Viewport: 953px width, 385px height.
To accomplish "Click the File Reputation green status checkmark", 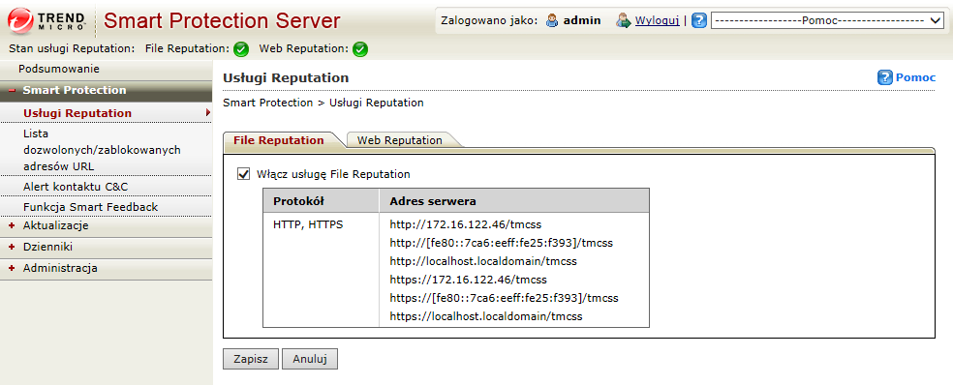I will coord(241,49).
